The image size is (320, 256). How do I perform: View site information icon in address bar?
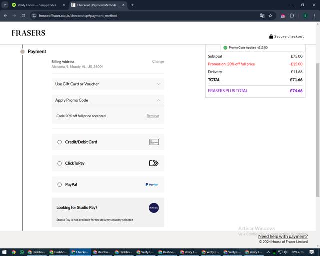tap(34, 16)
